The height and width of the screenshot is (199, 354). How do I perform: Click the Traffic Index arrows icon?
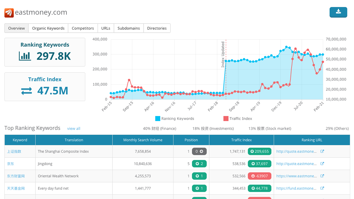27,91
